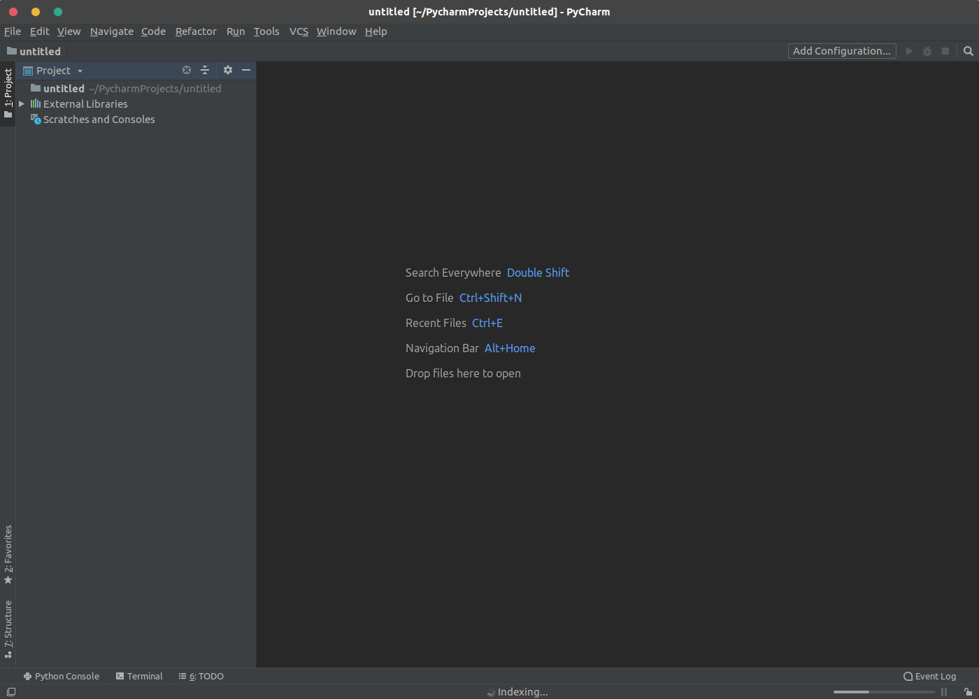Screen dimensions: 979x699
Task: Click the Add Configuration... button
Action: point(842,51)
